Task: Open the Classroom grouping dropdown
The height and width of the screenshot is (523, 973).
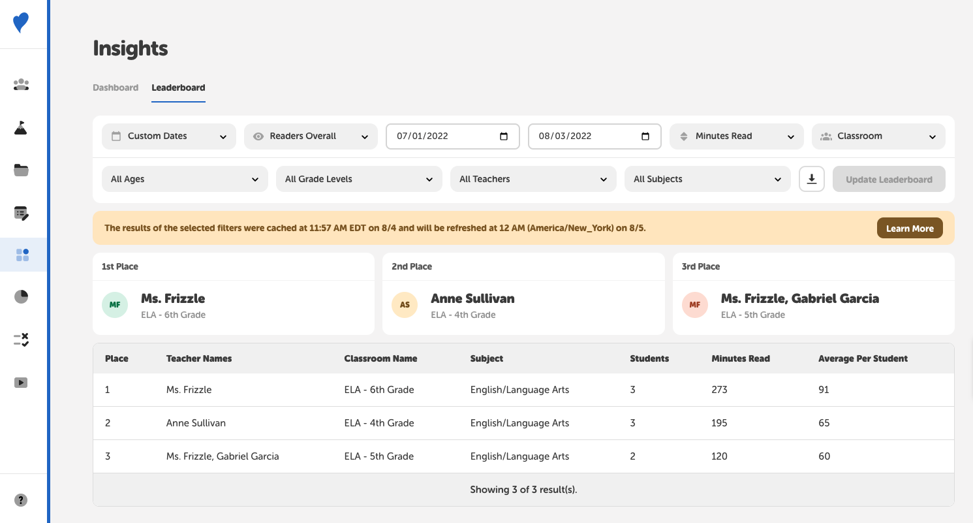Action: (878, 136)
